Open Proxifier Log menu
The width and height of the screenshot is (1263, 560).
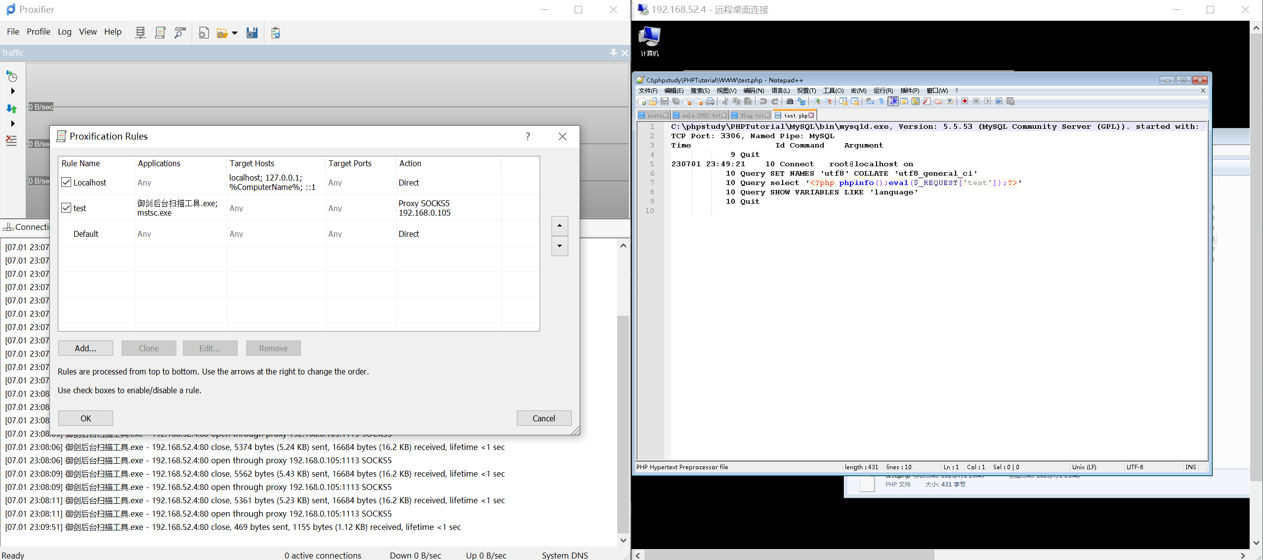(64, 32)
